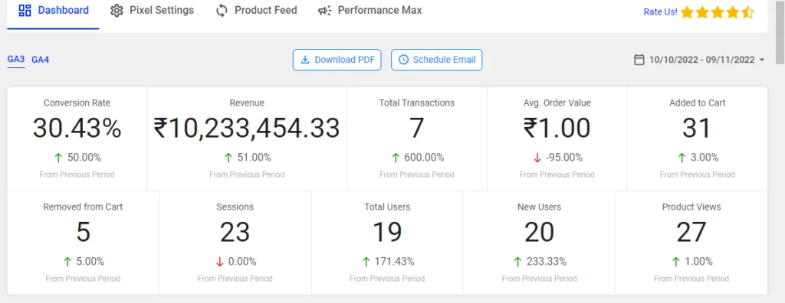This screenshot has height=303, width=785.
Task: Click the green arrow beside 233.33%
Action: pyautogui.click(x=517, y=262)
